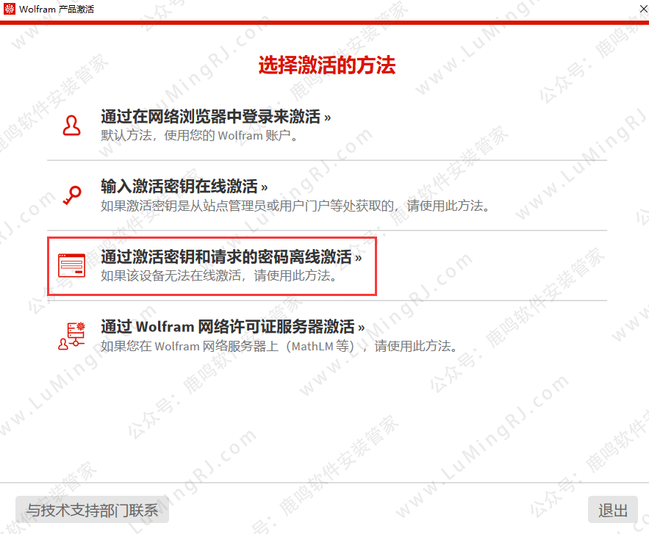Click the » chevron after 输入激活密钥在线激活
This screenshot has width=649, height=534.
pyautogui.click(x=265, y=188)
